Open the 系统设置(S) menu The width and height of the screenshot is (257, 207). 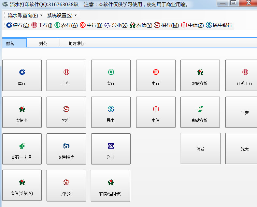pyautogui.click(x=62, y=16)
